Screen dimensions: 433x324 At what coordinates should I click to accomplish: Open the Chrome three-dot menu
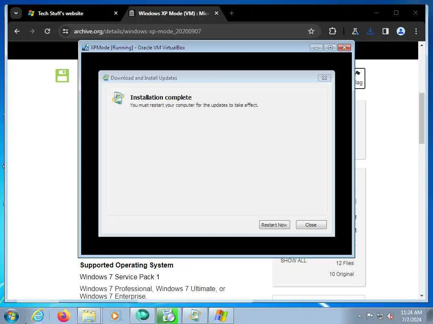[x=416, y=31]
